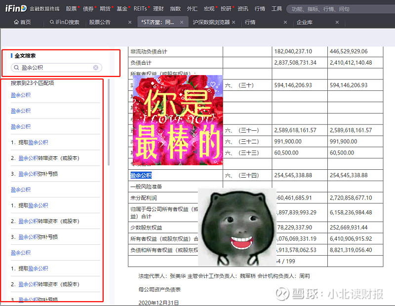Close the 企业库 tab
This screenshot has width=395, height=306.
point(337,22)
